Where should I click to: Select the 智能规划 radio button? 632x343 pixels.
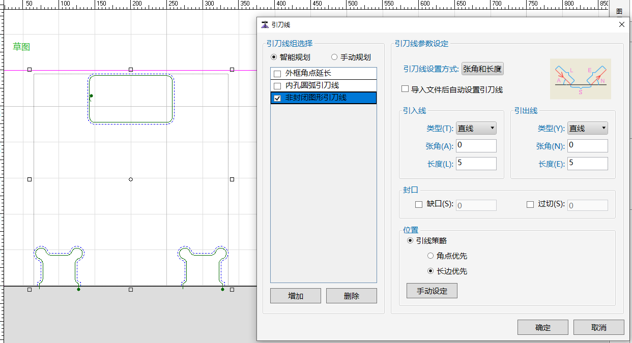click(274, 57)
